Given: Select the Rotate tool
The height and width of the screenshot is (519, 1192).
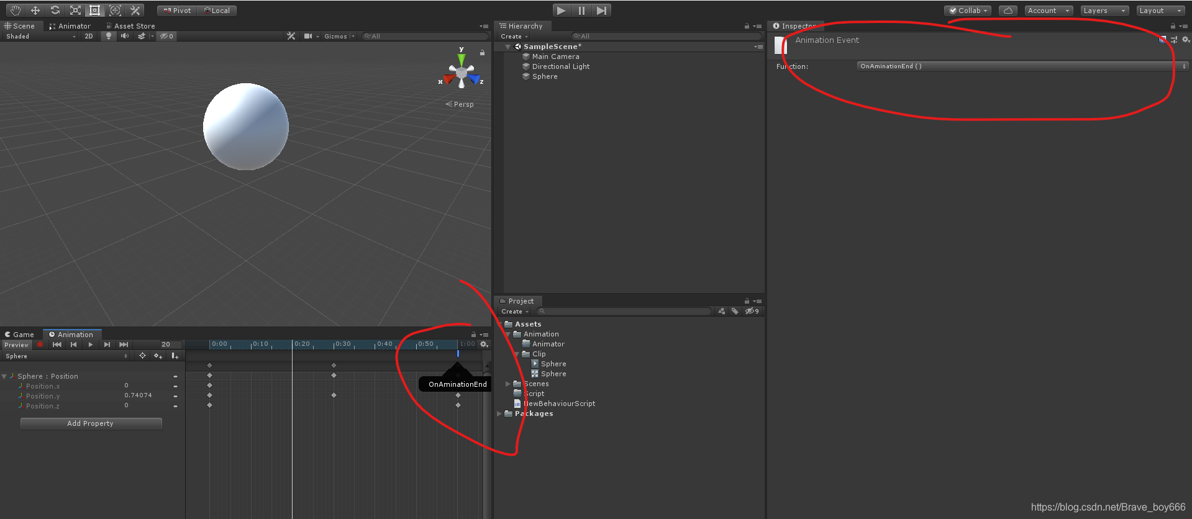Looking at the screenshot, I should [55, 11].
